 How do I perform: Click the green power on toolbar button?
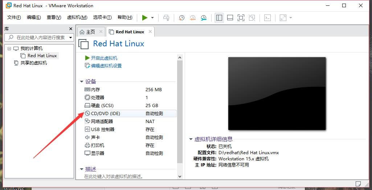145,18
